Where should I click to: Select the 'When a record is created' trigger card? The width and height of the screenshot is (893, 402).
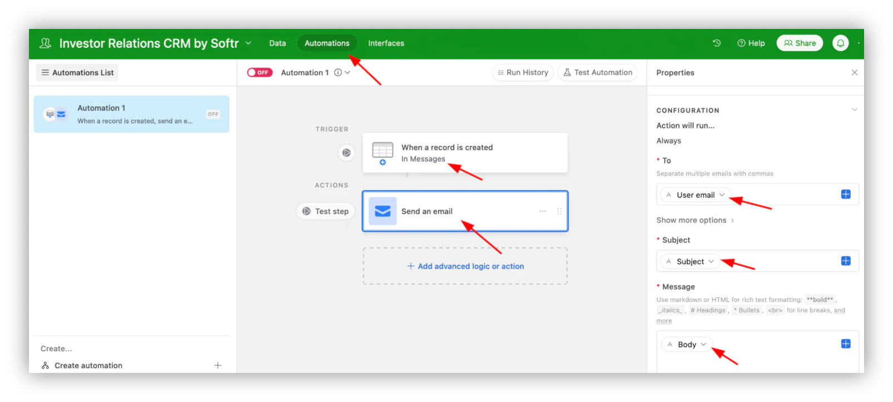[x=465, y=152]
